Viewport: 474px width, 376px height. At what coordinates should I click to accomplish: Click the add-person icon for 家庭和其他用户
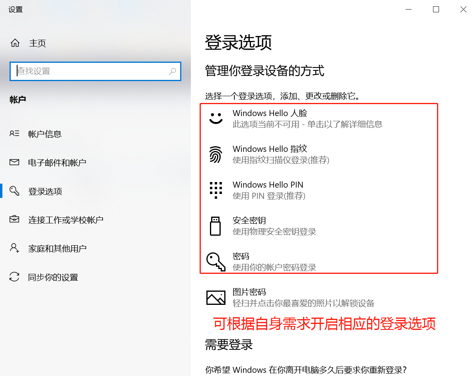pos(14,248)
